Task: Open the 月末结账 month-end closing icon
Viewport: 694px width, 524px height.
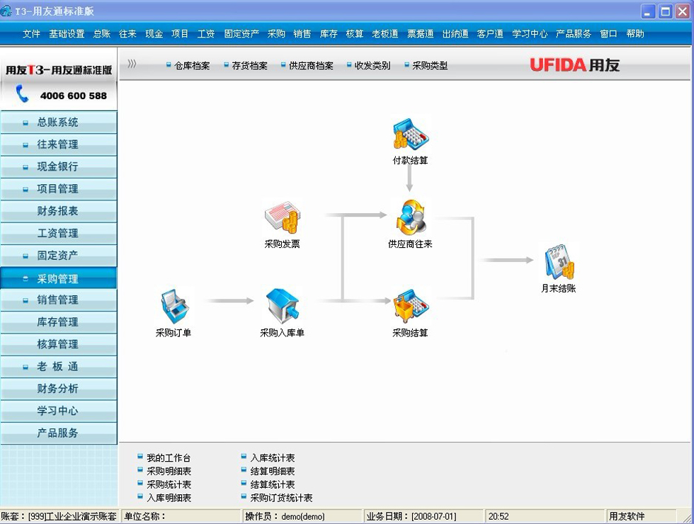Action: click(559, 262)
